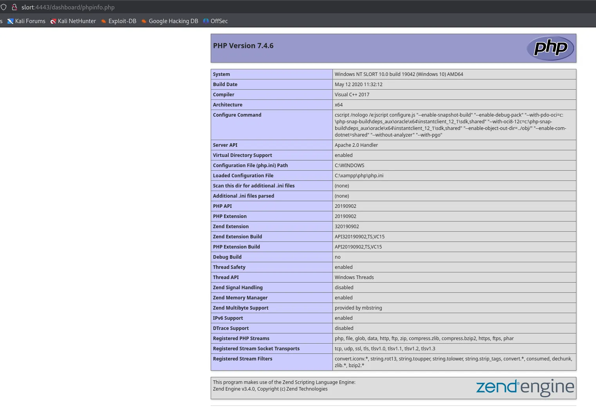Click the x64 architecture value
The width and height of the screenshot is (596, 409).
click(x=339, y=105)
